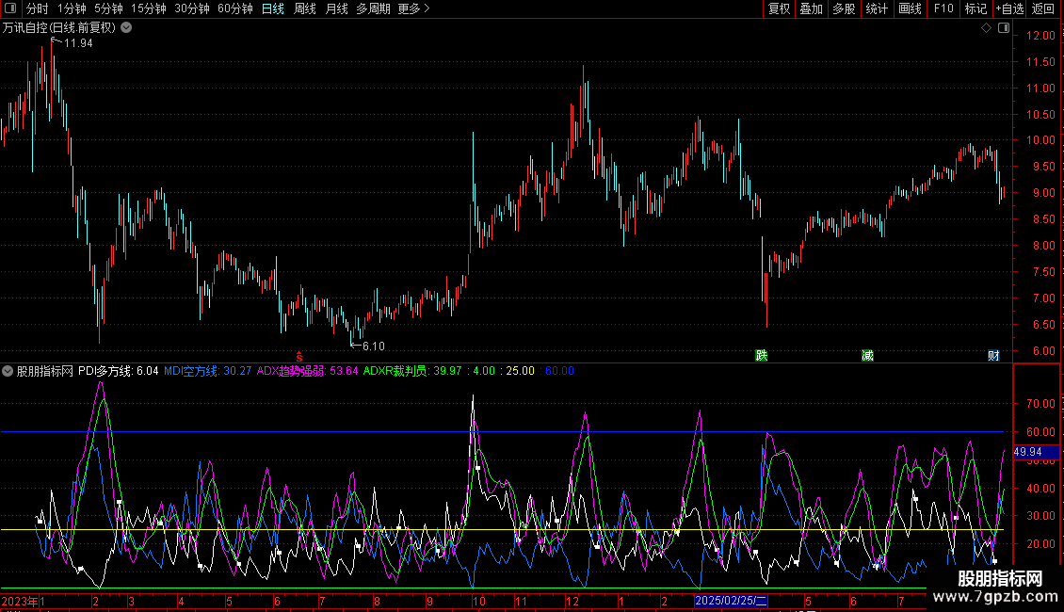The image size is (1064, 612).
Task: Select the 60分钟 period tab
Action: click(234, 8)
